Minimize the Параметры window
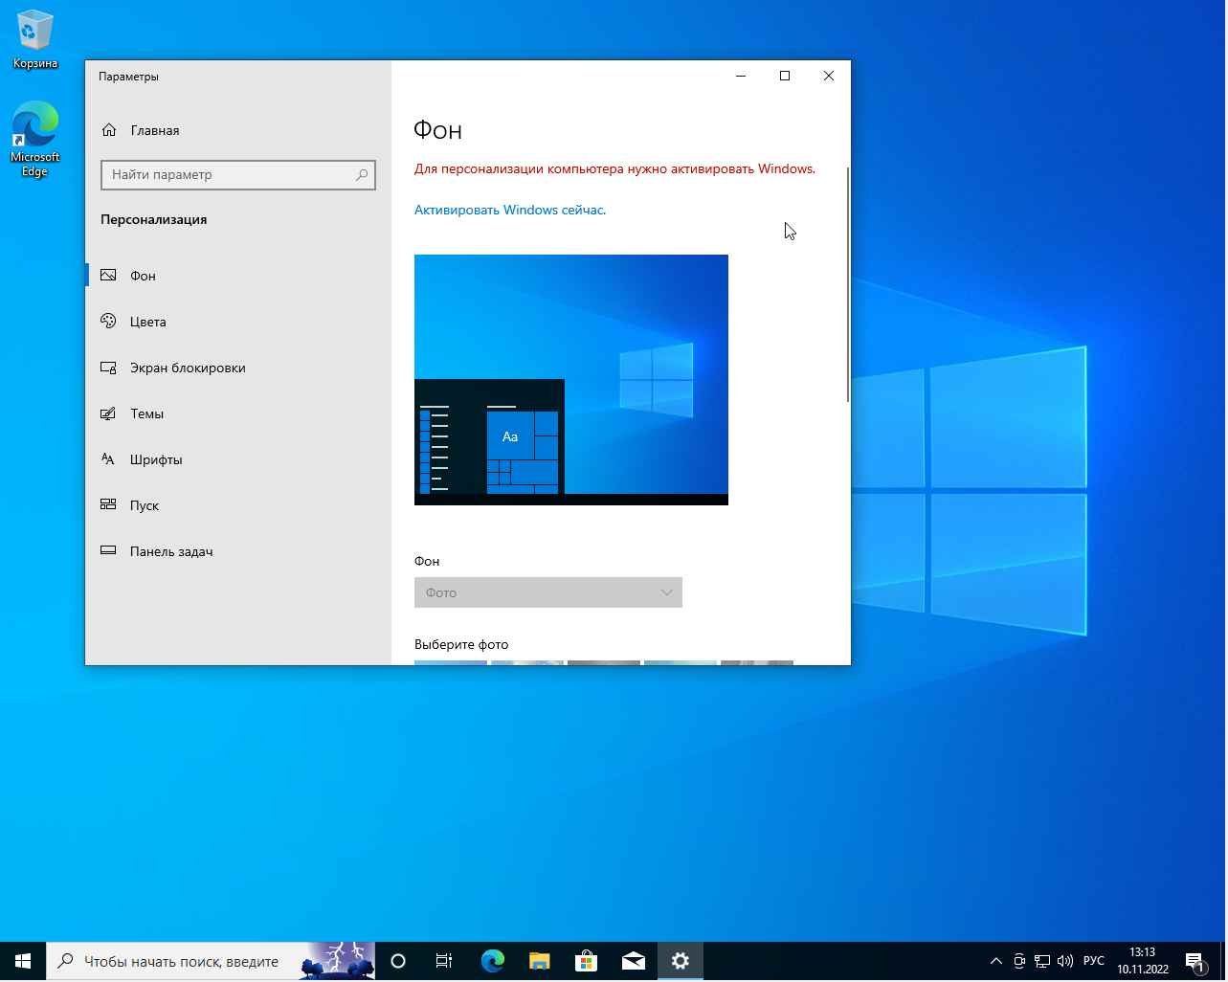This screenshot has height=982, width=1228. click(x=741, y=76)
